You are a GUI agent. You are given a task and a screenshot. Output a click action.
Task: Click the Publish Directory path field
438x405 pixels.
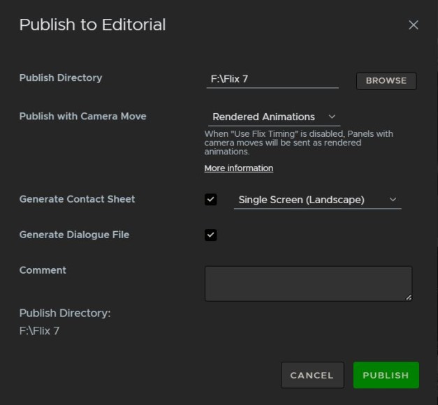[x=272, y=80]
